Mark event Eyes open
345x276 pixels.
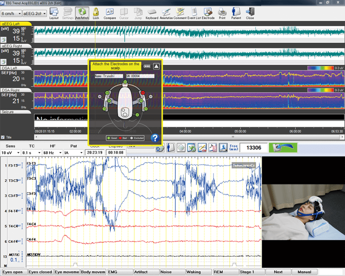click(14, 272)
